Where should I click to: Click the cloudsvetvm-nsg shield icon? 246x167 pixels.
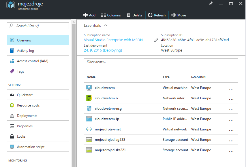(89, 109)
